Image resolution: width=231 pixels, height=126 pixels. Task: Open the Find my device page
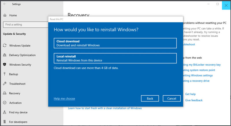click(x=18, y=112)
